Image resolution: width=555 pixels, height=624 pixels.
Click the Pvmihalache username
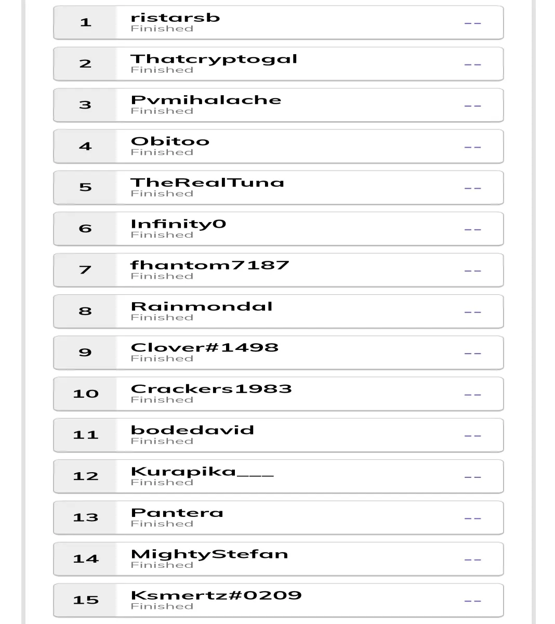point(206,100)
